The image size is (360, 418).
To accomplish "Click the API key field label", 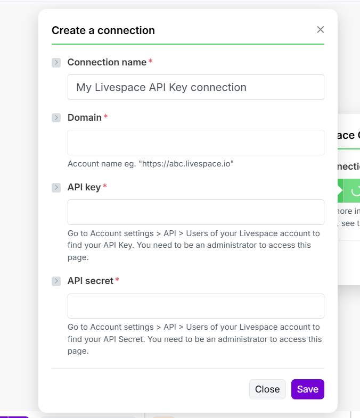I will [84, 187].
